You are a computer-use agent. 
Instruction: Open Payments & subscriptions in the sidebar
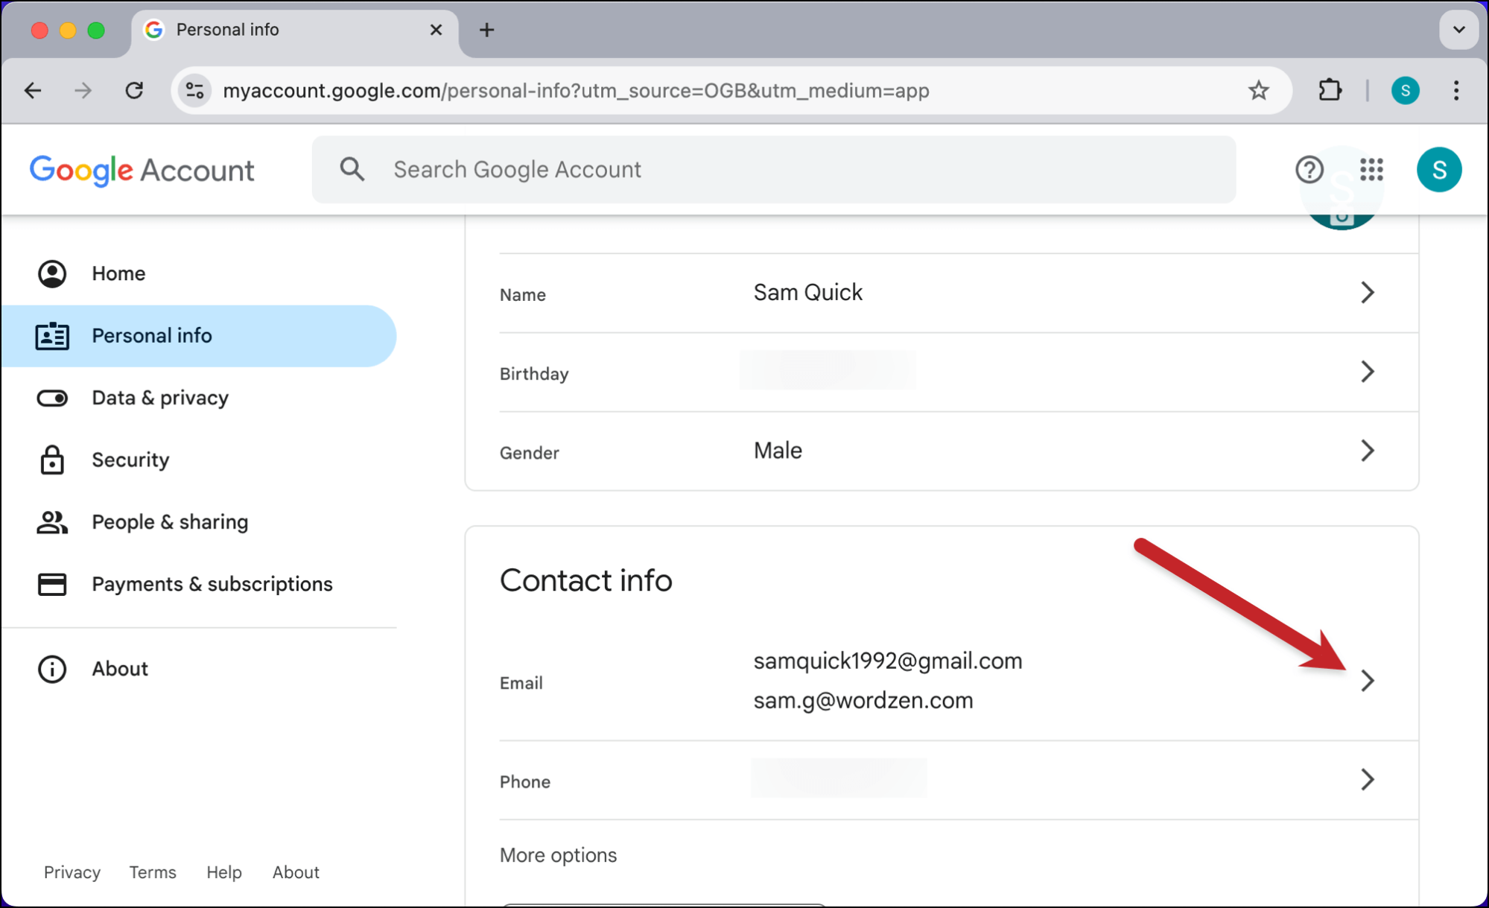point(199,584)
